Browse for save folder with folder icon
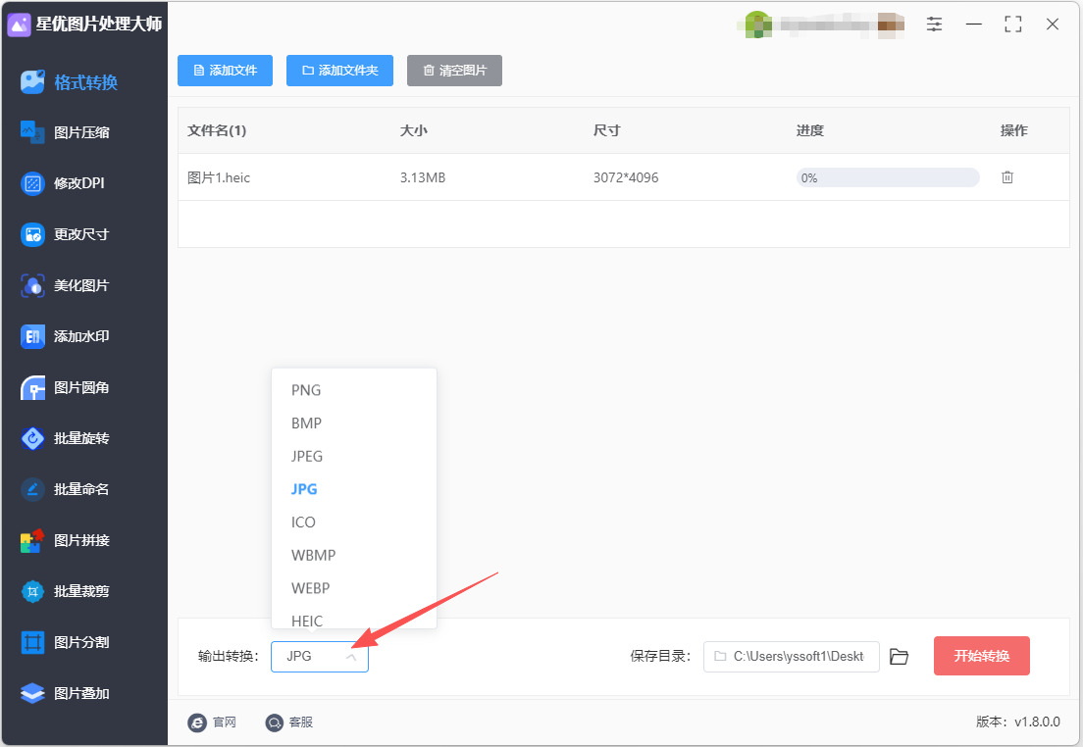The image size is (1083, 747). click(x=899, y=657)
